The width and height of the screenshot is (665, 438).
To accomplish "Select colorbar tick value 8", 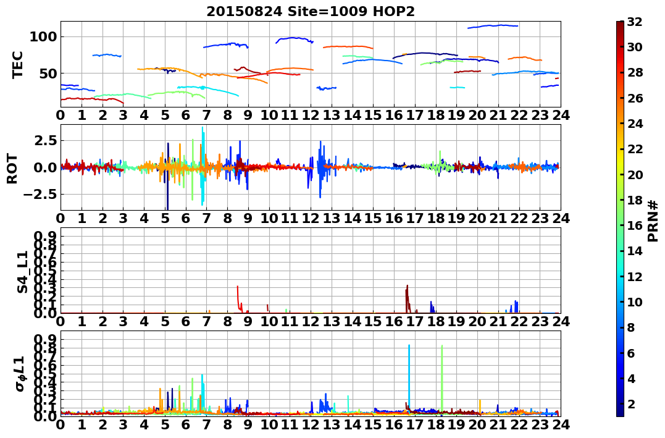I will 631,327.
